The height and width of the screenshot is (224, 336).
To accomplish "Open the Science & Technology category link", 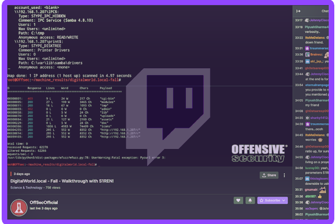I will coord(26,188).
